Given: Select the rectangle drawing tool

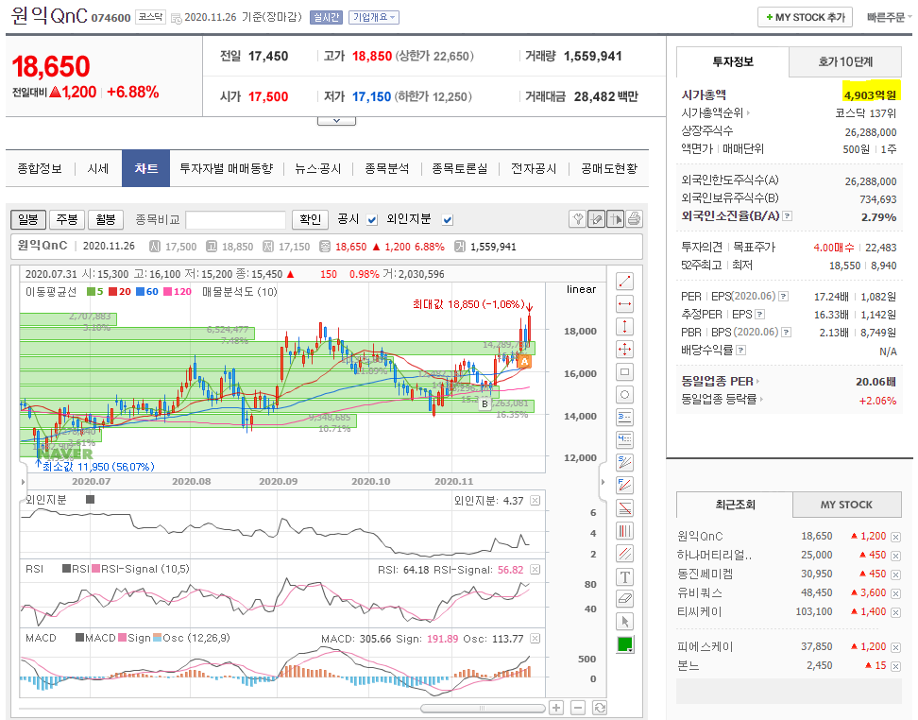Looking at the screenshot, I should 624,372.
